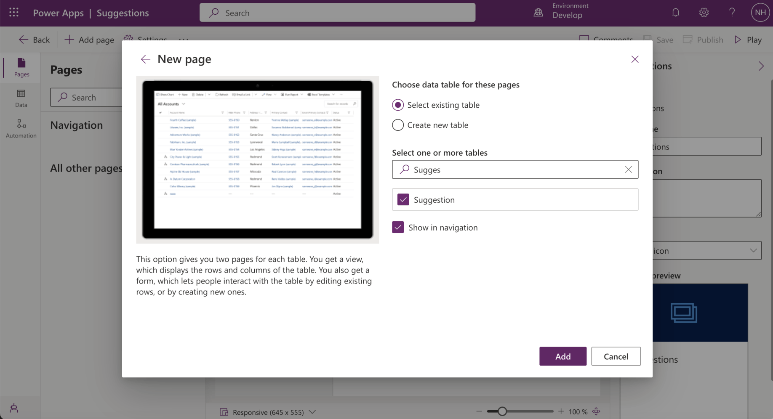Click the table search field with Sugges
The image size is (773, 419).
click(515, 170)
